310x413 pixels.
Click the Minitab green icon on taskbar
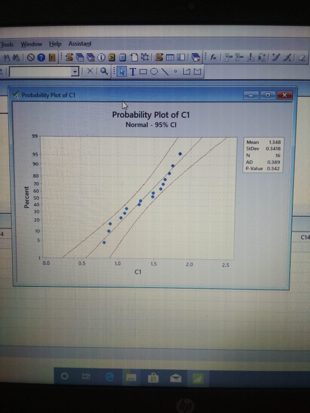click(198, 379)
